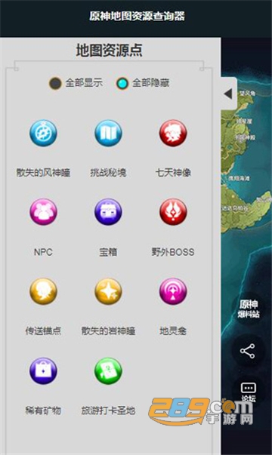Click the 散失的岩神瞳 label text
The image size is (272, 455).
(x=108, y=330)
